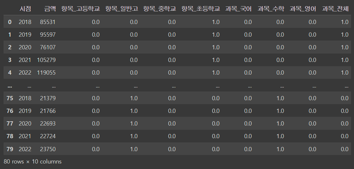
Task: Select the 항목_일반고 column header
Action: (x=122, y=9)
